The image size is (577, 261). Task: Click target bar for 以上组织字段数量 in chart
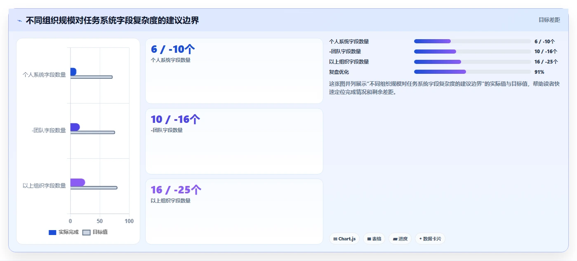[x=94, y=188]
